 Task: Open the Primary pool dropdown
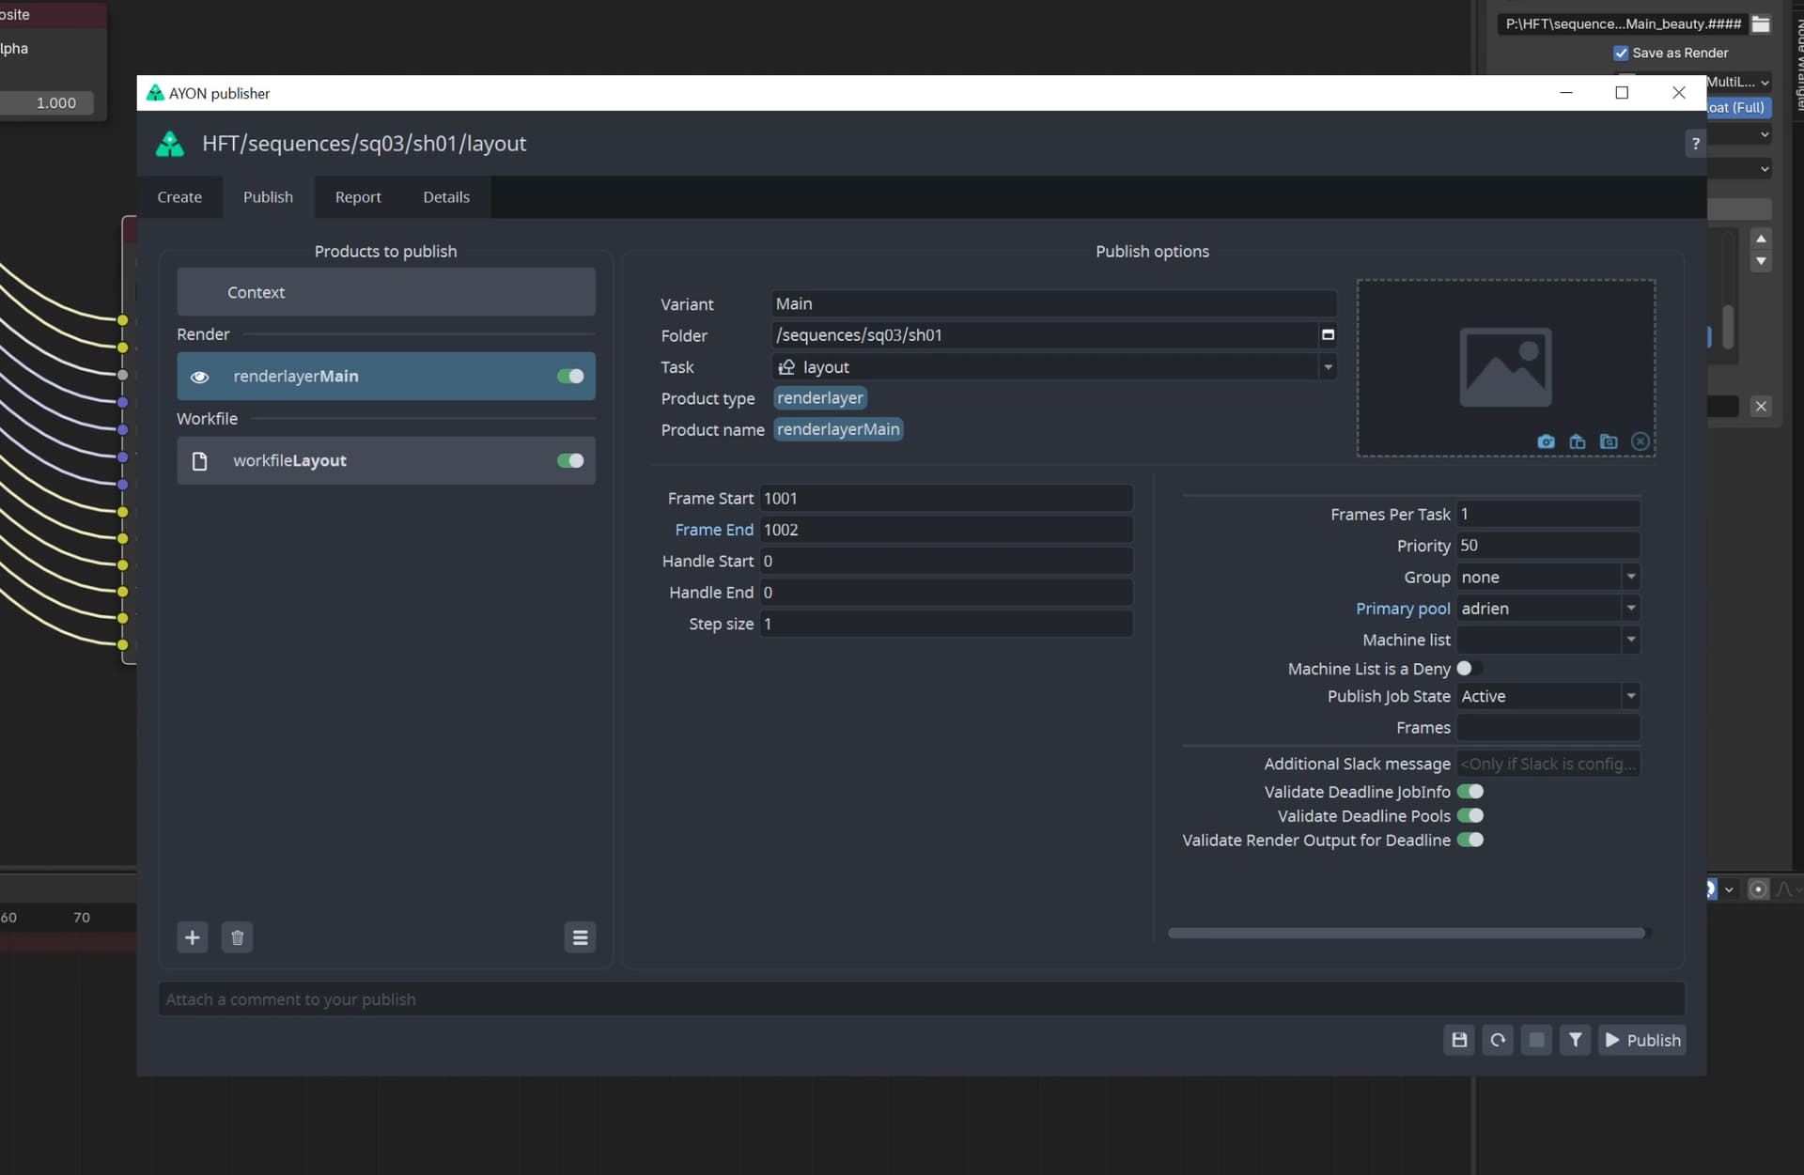[x=1547, y=609]
